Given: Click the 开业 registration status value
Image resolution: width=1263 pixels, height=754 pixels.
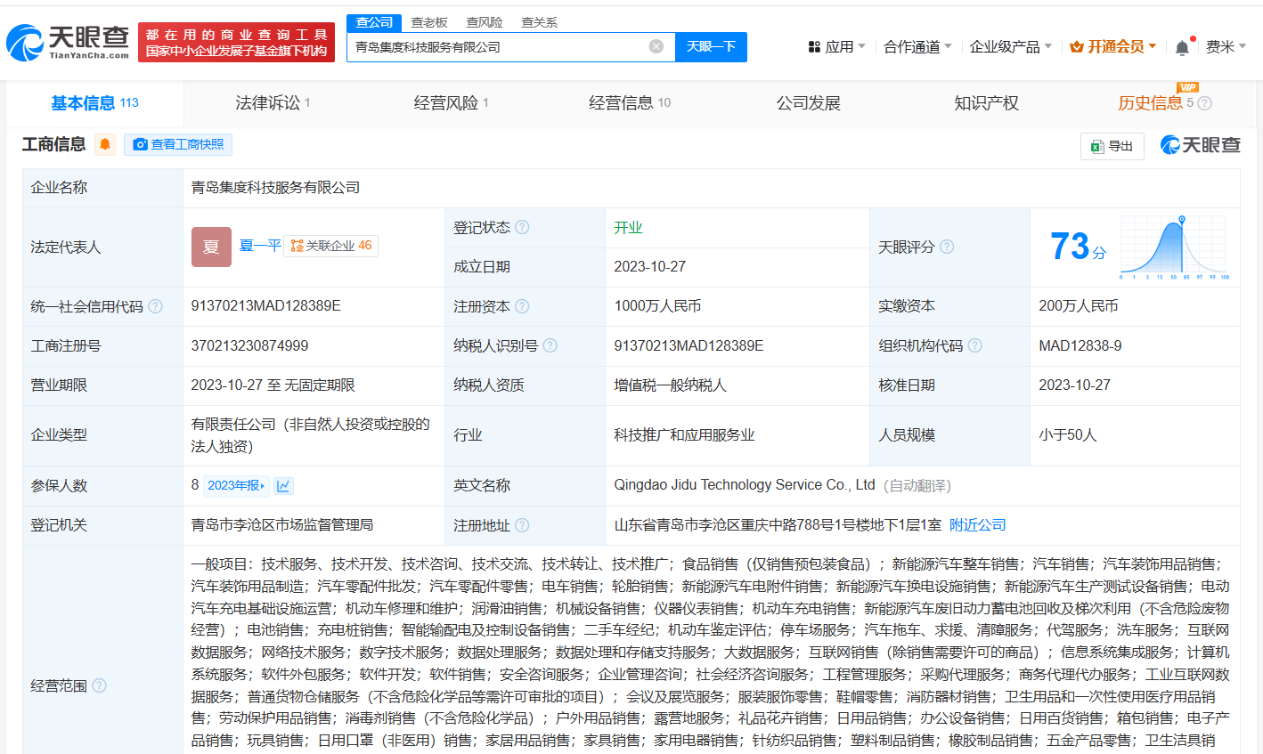Looking at the screenshot, I should (628, 228).
